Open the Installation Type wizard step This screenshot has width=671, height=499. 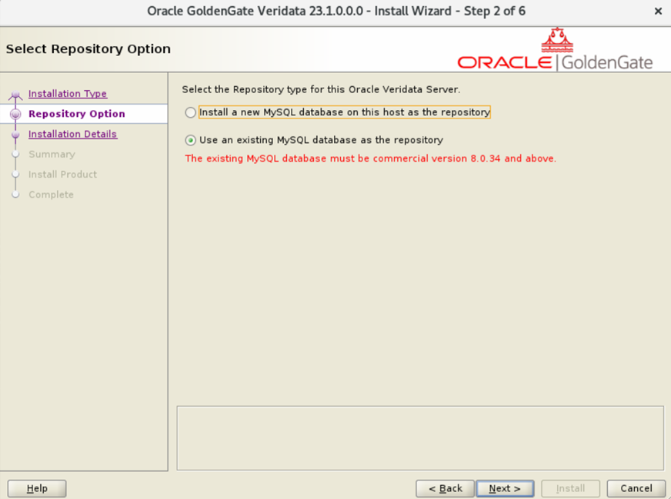click(67, 94)
